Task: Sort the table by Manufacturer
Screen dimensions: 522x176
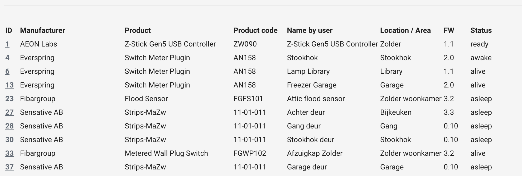Action: pos(42,30)
